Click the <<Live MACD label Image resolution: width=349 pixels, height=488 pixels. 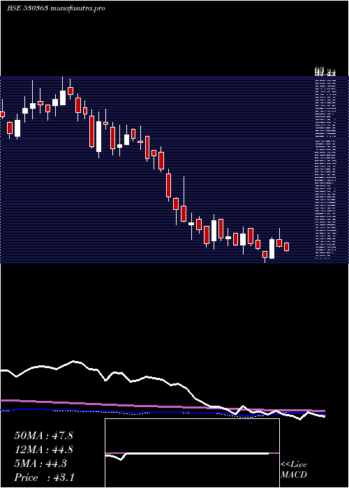click(294, 469)
